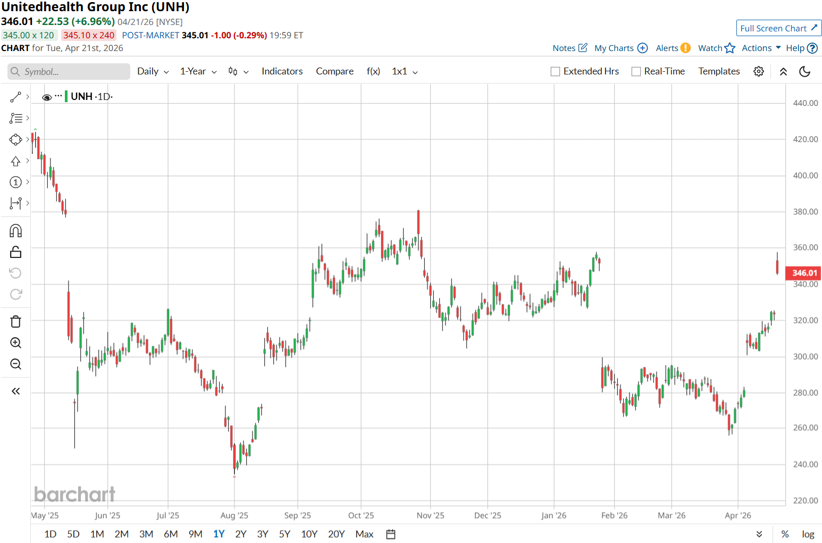Select the 1D time range

coord(51,534)
